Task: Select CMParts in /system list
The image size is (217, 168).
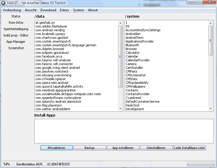Action: pyautogui.click(x=131, y=71)
